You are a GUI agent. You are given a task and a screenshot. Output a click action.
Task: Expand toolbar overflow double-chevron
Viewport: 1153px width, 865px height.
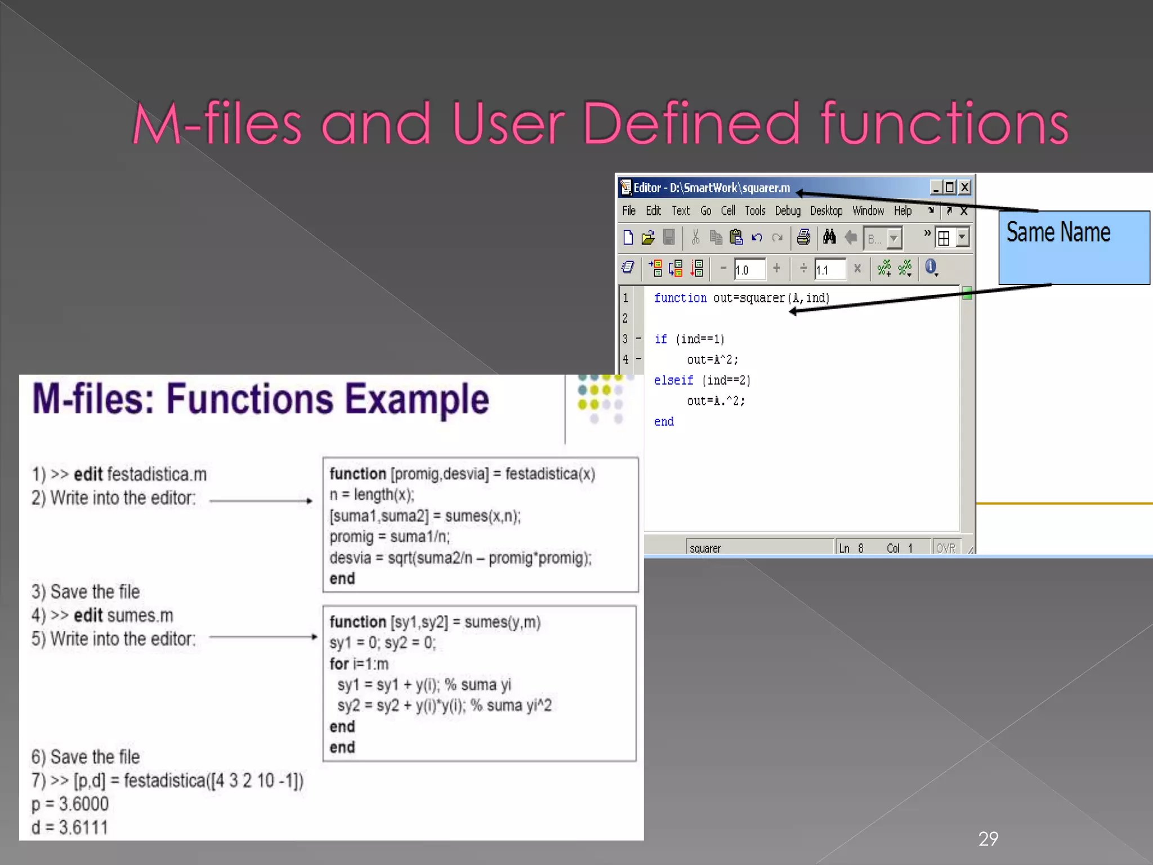tap(927, 233)
